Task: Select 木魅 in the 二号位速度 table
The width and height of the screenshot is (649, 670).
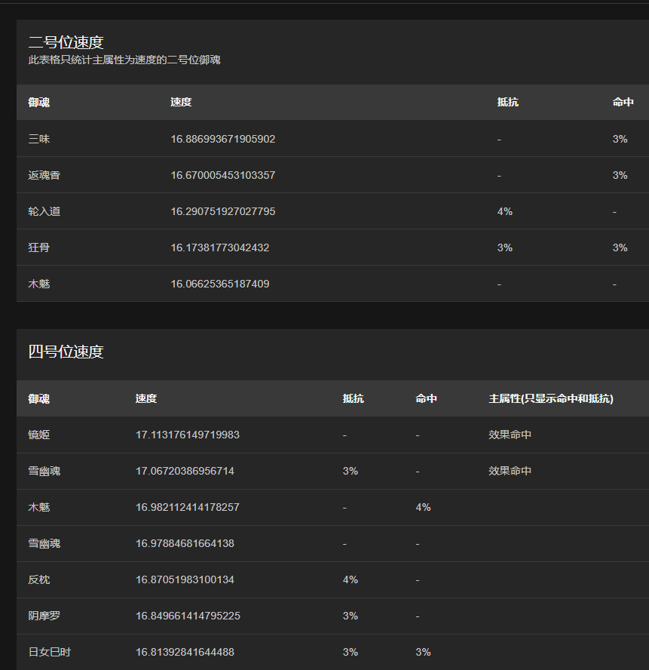Action: (39, 284)
